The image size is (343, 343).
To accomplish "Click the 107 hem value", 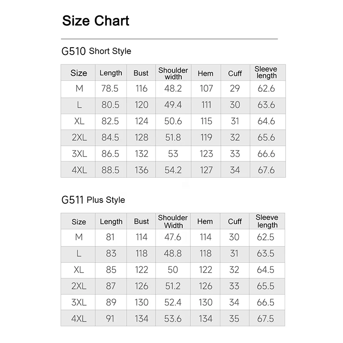I will (206, 89).
